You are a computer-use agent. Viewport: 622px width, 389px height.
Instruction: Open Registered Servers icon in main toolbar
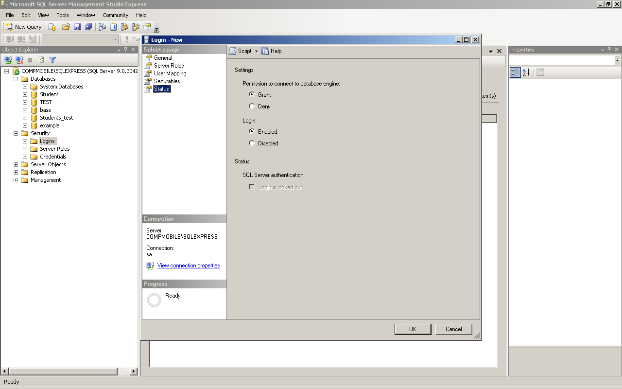pyautogui.click(x=102, y=27)
